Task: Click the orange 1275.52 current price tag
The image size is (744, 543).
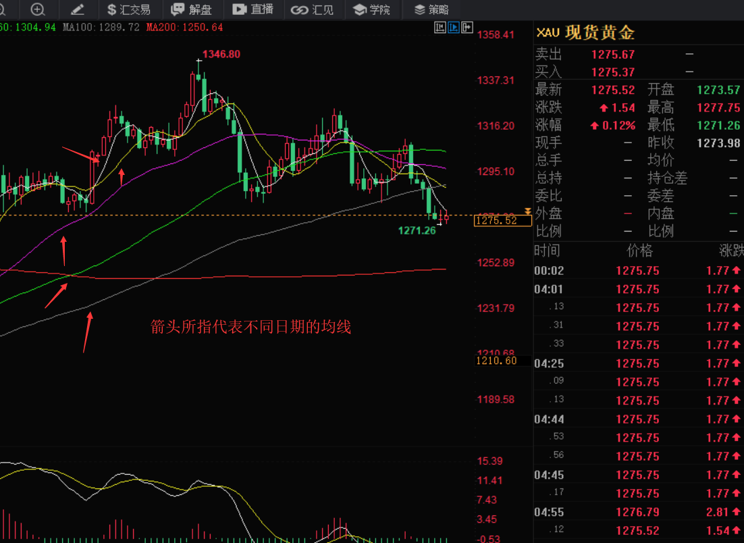Action: pyautogui.click(x=502, y=220)
